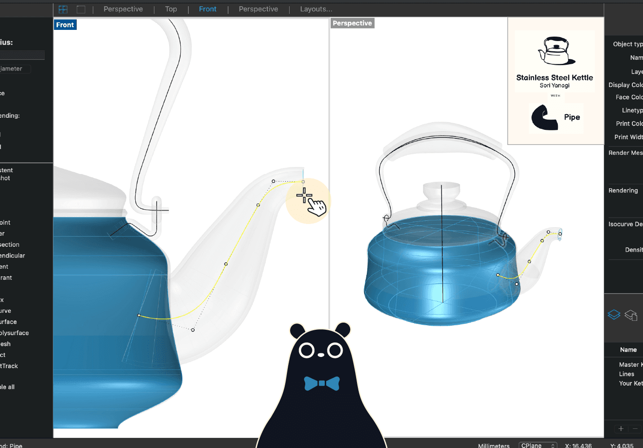Click the Stainless Steel Kettle thumbnail card
643x448 pixels.
pos(556,81)
